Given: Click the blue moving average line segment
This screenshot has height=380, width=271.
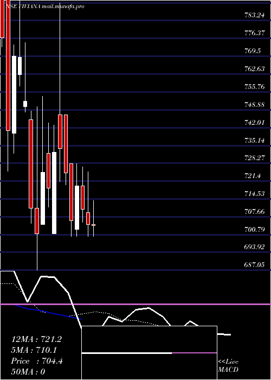Looking at the screenshot, I should coord(48,312).
